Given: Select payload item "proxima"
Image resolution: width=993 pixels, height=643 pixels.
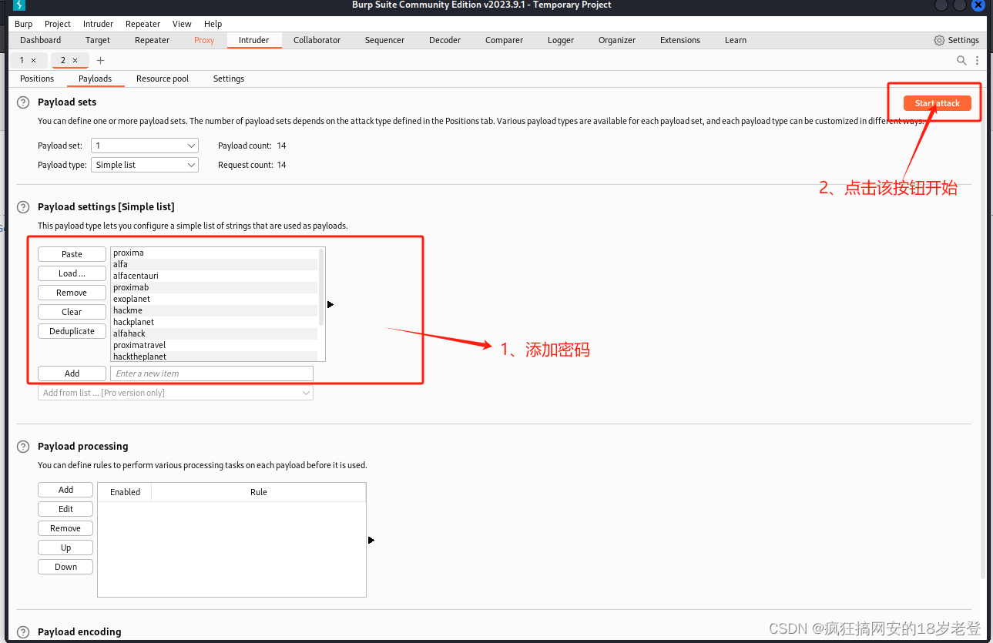Looking at the screenshot, I should pos(215,253).
